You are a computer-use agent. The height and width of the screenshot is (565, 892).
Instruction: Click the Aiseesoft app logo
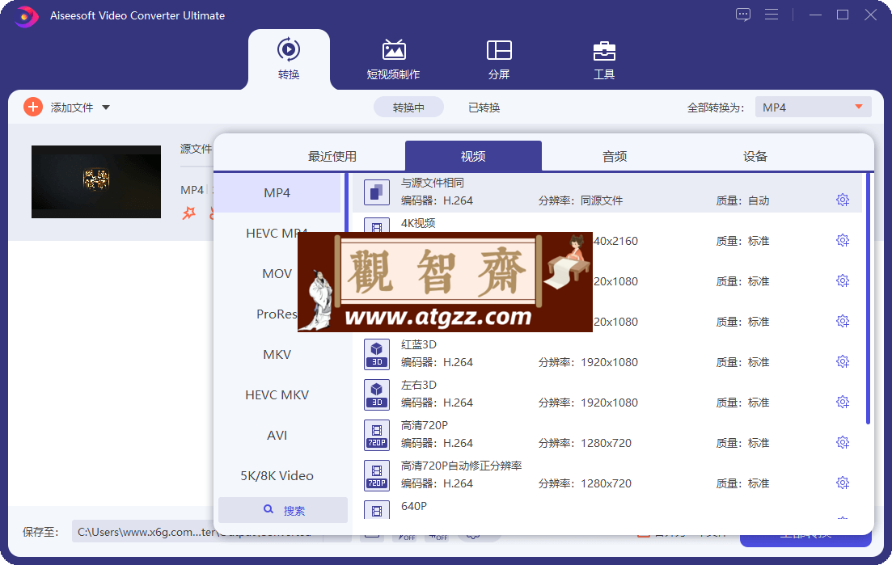tap(26, 16)
